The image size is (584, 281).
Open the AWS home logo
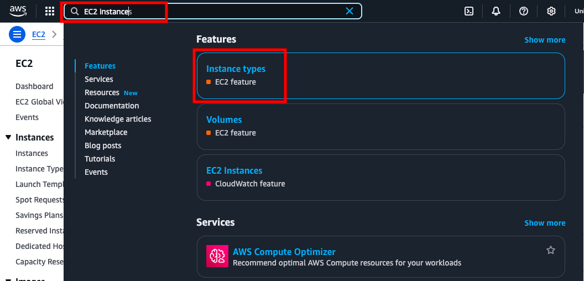click(x=18, y=11)
